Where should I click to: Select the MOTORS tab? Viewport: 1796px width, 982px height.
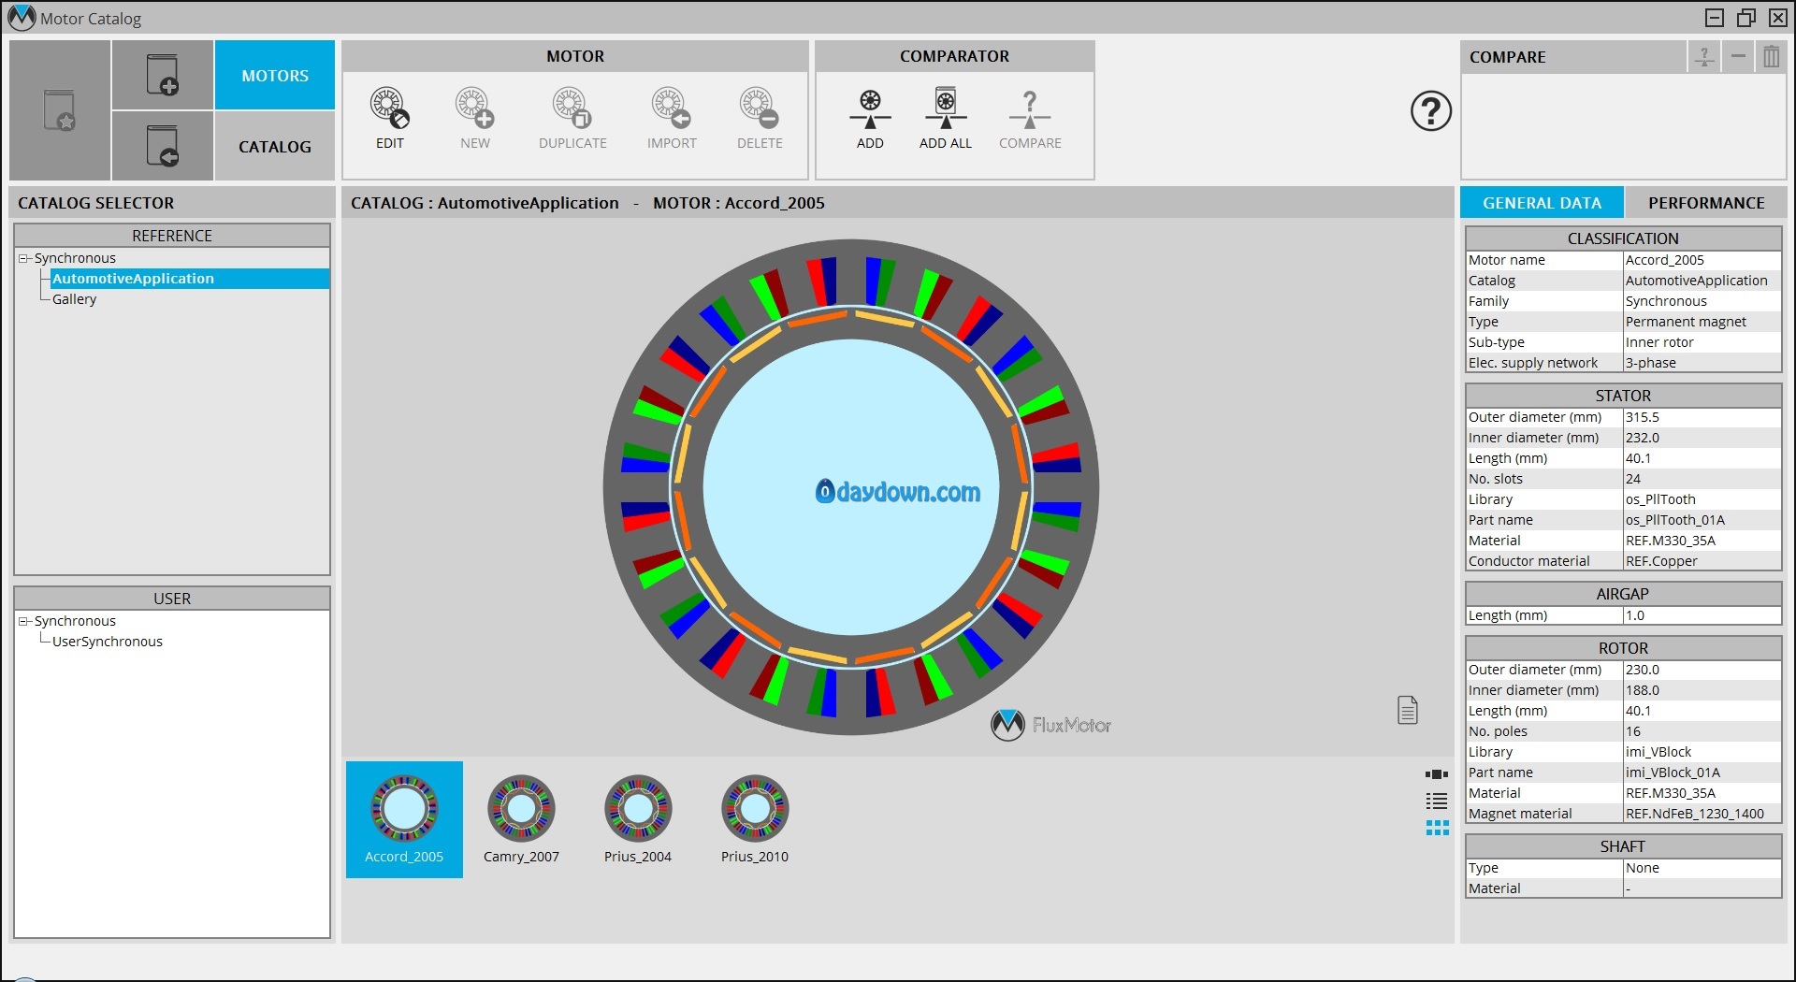[275, 76]
